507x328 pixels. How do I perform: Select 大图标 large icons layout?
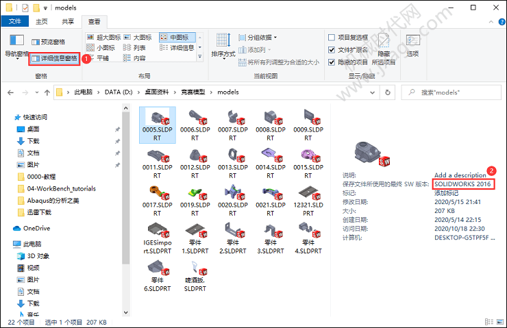(x=138, y=37)
